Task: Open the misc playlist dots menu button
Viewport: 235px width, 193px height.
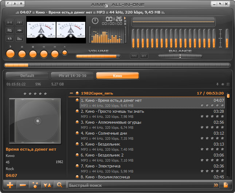Action: click(x=35, y=185)
